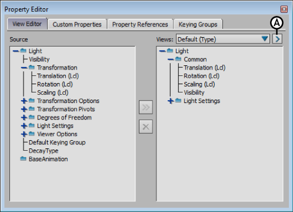Expand Light Settings in the right pane

click(x=171, y=101)
